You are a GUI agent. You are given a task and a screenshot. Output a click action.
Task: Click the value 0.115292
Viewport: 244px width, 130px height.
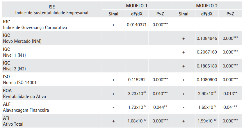137,80
